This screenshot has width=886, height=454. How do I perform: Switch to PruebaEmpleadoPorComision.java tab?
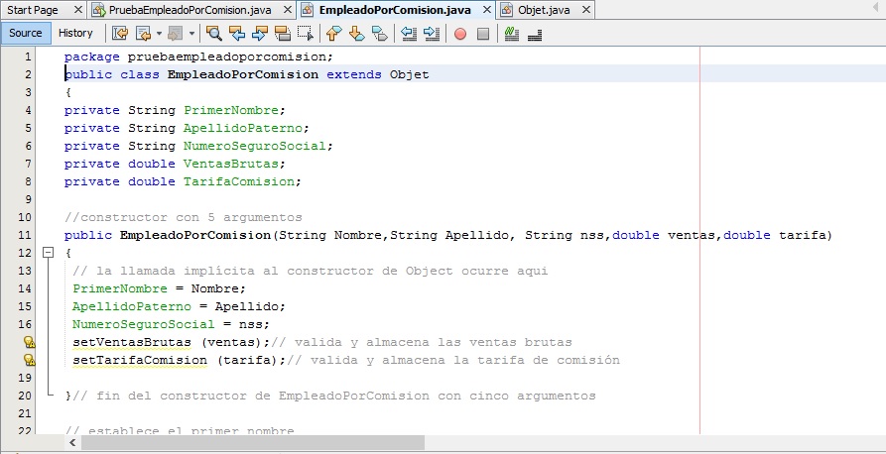(183, 9)
